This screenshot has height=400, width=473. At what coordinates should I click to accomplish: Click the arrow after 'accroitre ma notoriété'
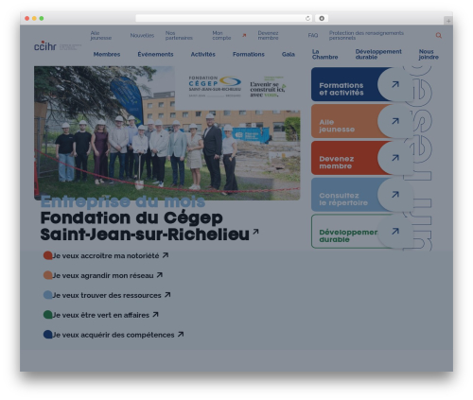(x=166, y=255)
